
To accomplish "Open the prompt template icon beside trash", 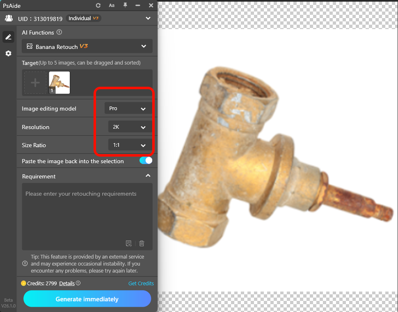I will [128, 243].
